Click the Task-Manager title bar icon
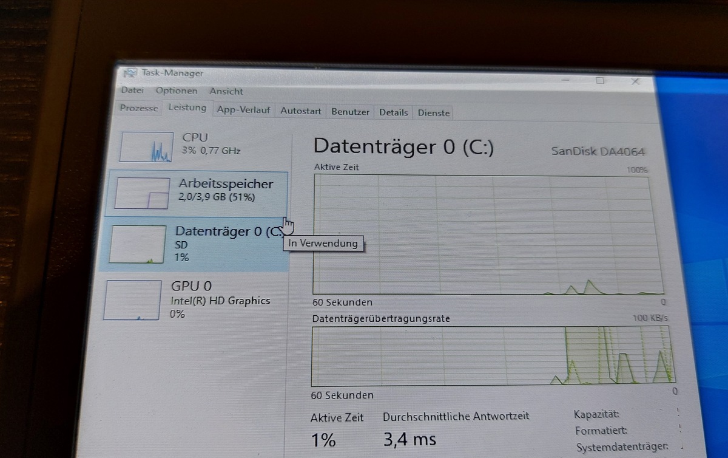 (x=130, y=73)
